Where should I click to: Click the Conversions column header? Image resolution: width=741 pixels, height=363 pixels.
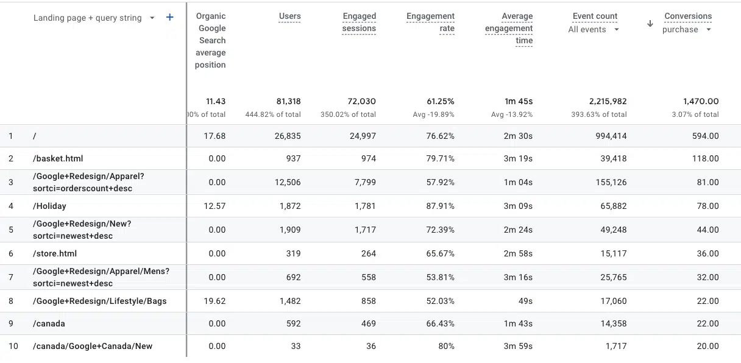[x=688, y=16]
